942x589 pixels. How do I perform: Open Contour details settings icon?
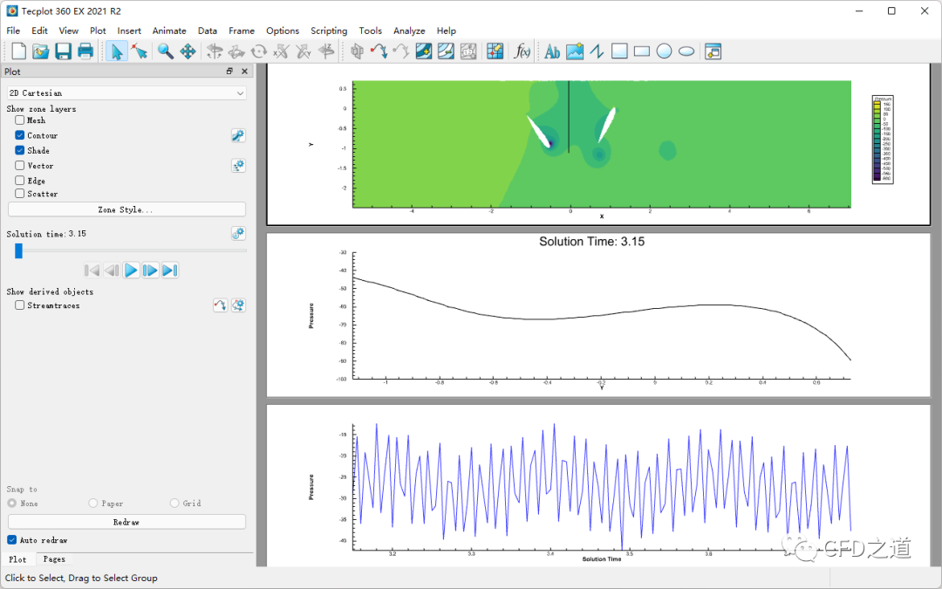[238, 135]
